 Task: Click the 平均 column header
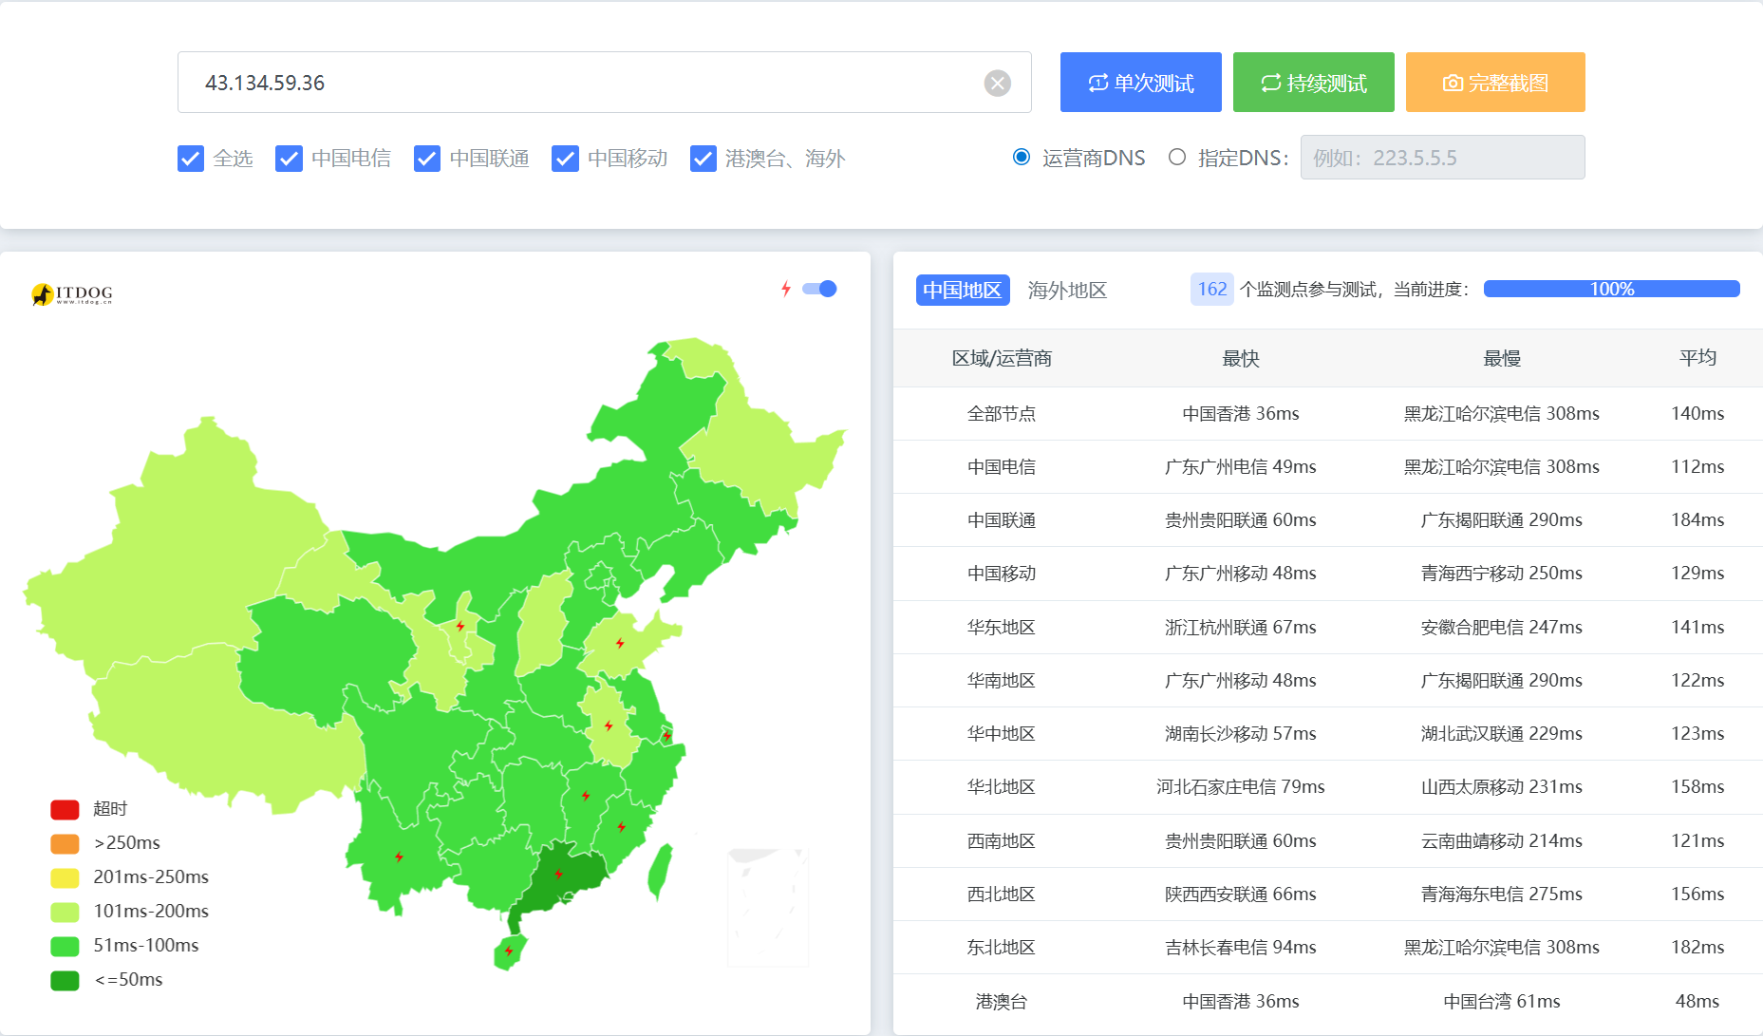(x=1697, y=358)
